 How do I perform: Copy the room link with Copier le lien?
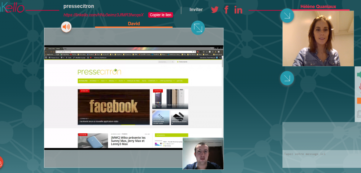[161, 15]
